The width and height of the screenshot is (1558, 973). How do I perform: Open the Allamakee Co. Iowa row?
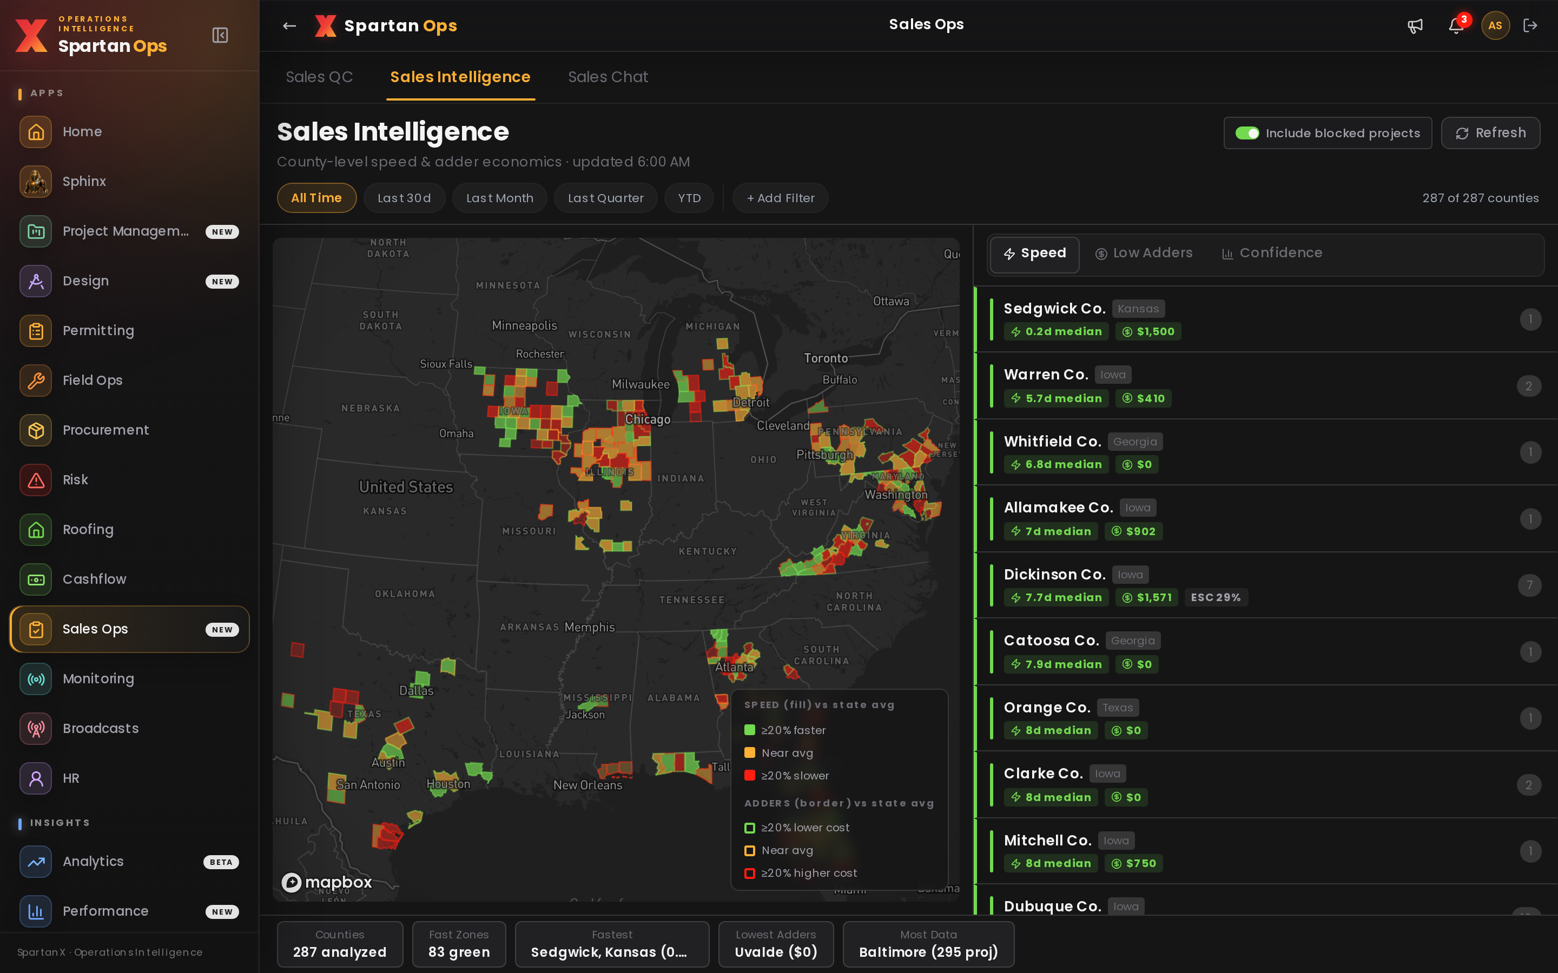(x=1266, y=519)
